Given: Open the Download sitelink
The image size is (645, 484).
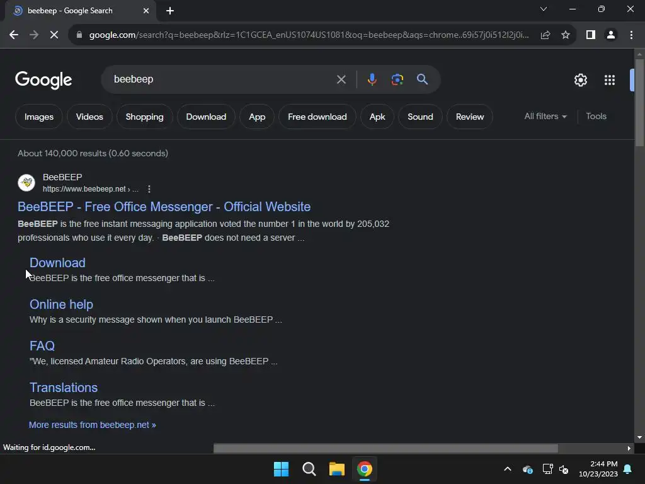Looking at the screenshot, I should (x=57, y=263).
